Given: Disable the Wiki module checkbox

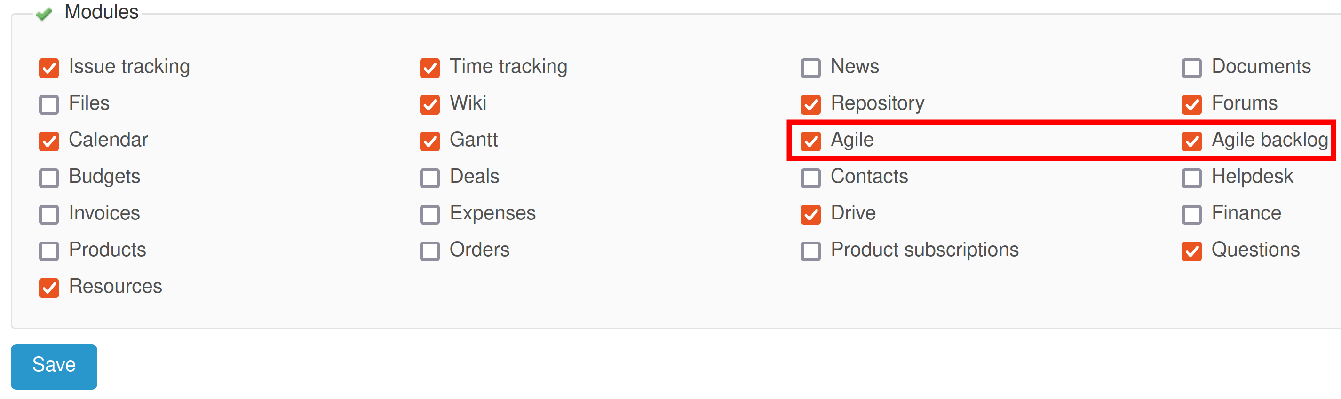Looking at the screenshot, I should [430, 104].
